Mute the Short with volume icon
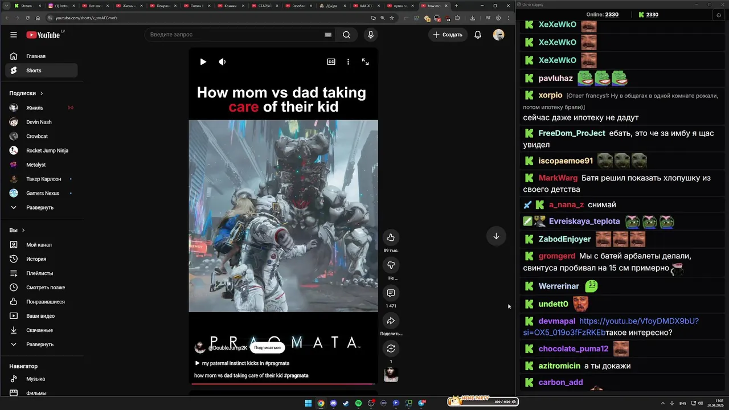 point(222,61)
